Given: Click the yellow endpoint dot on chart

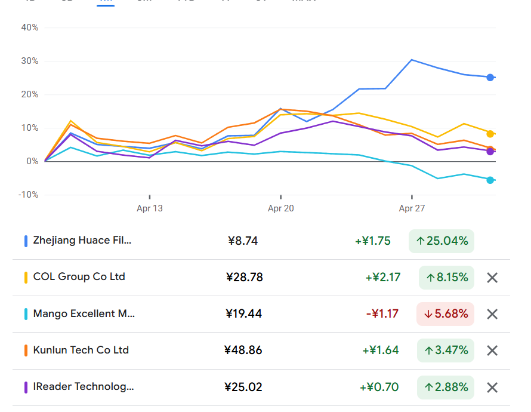Looking at the screenshot, I should point(490,134).
